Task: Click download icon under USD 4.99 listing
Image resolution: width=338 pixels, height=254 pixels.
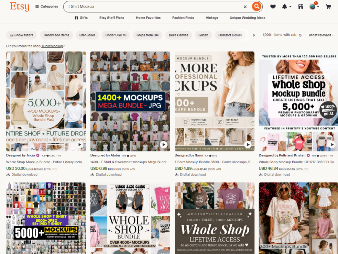Action: pos(176,175)
